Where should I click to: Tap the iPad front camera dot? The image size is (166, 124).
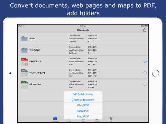click(10, 73)
